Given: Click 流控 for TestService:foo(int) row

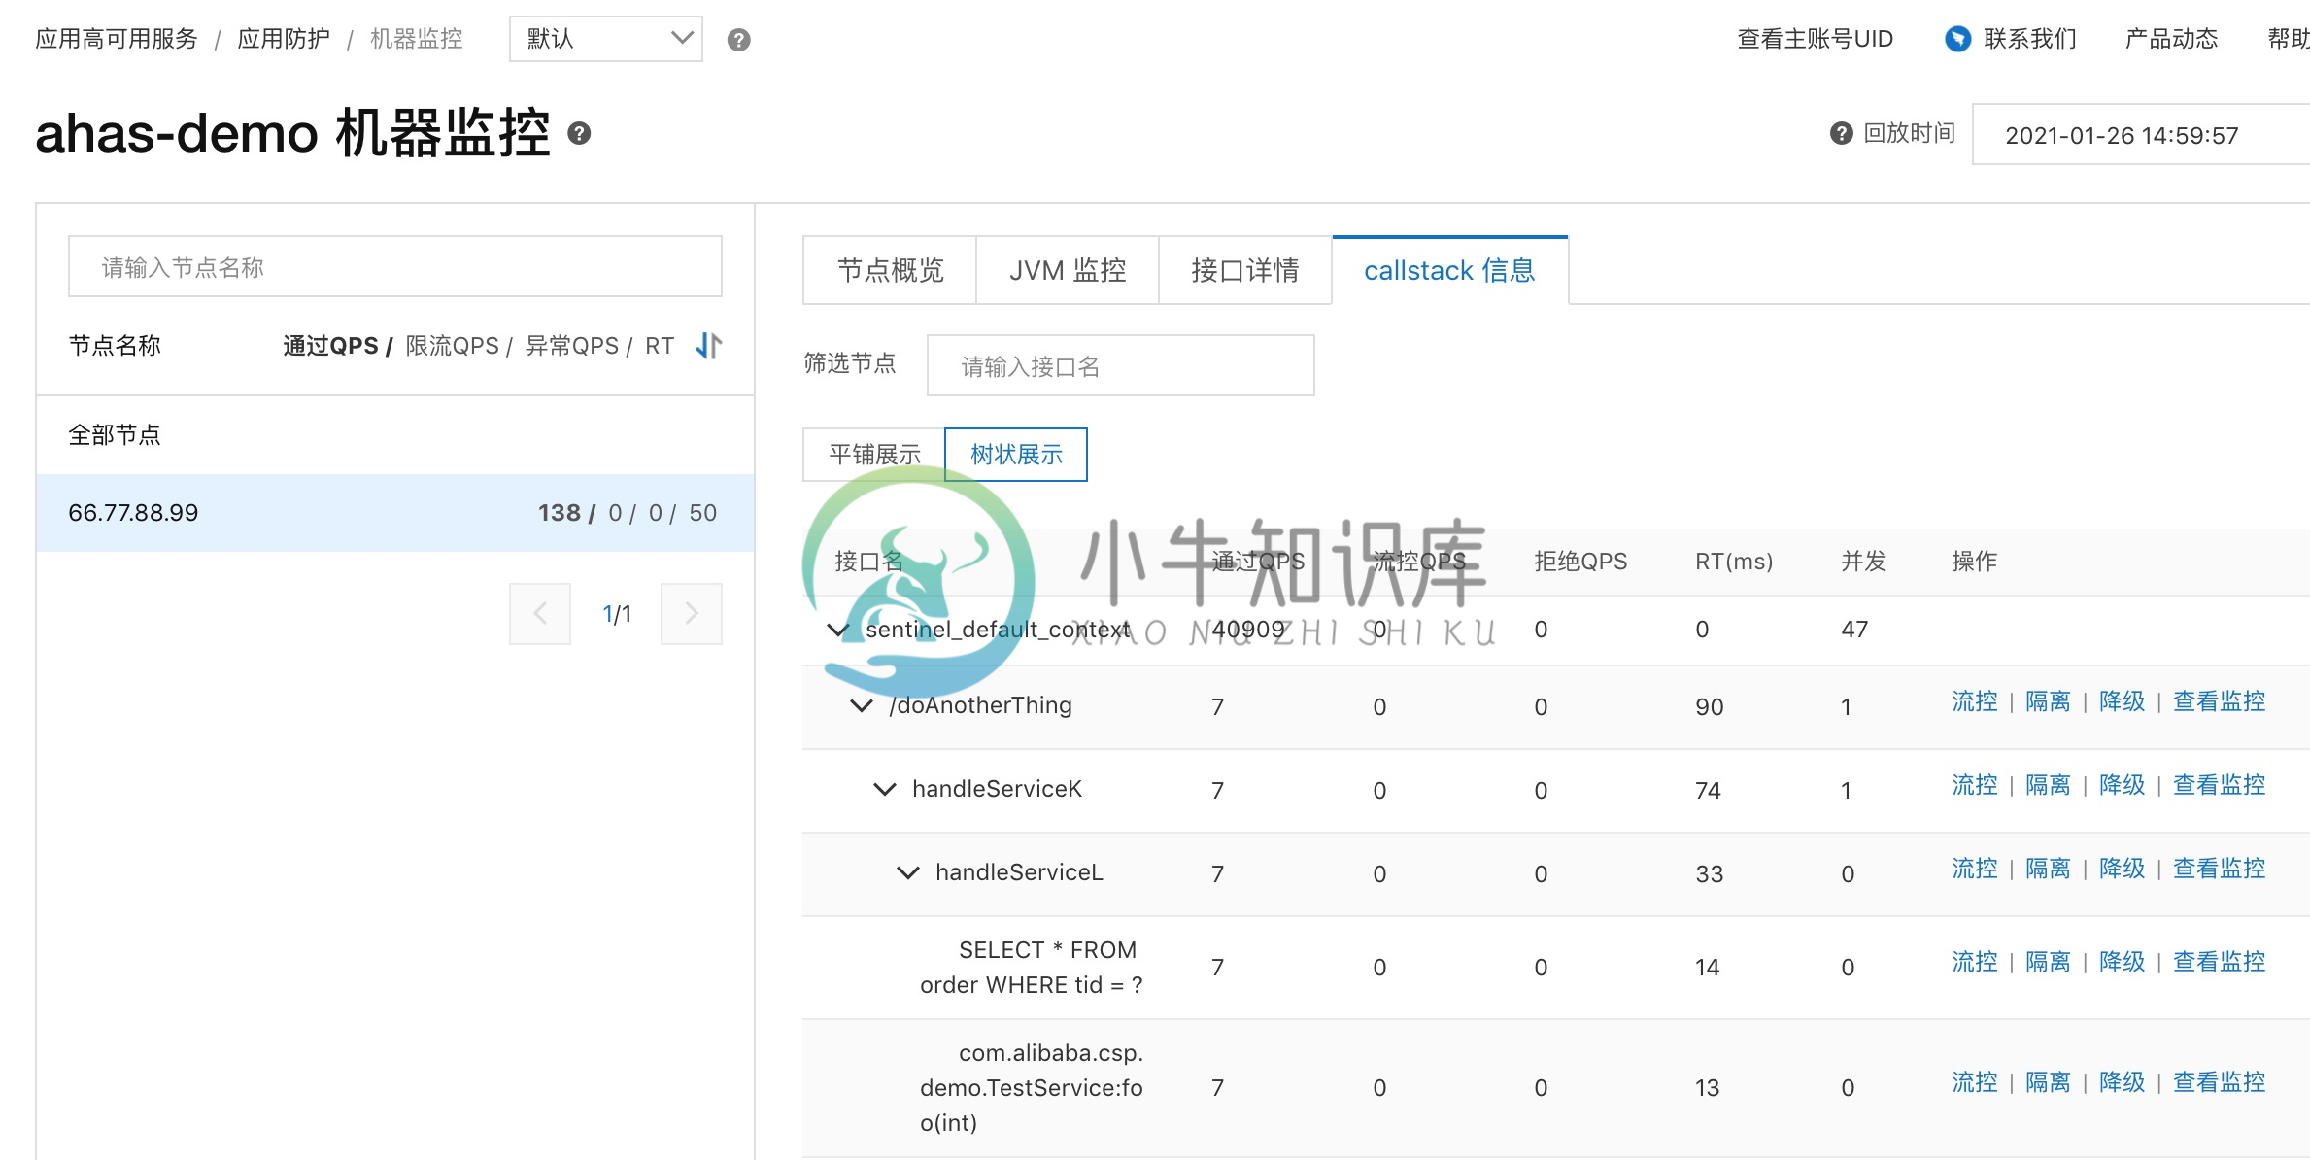Looking at the screenshot, I should tap(1975, 1082).
